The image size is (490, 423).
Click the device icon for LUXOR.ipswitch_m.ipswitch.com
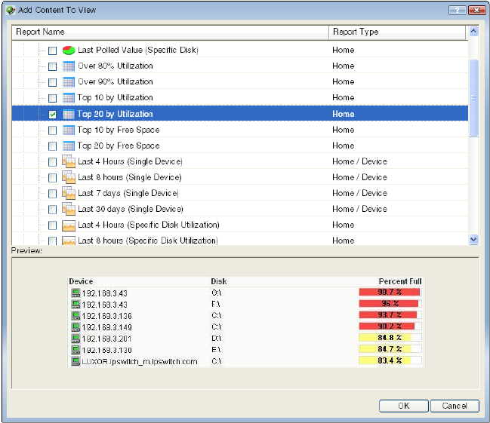pos(75,361)
